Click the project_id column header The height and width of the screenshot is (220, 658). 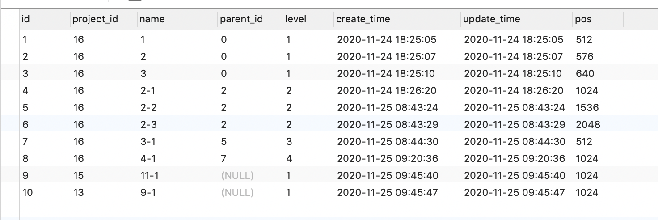104,19
